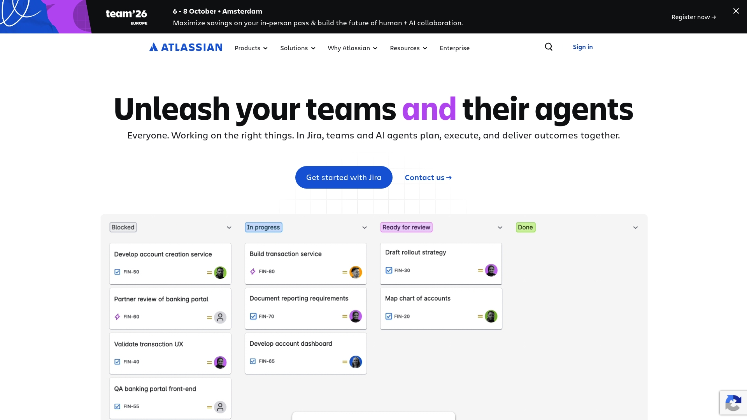Select the In progress status label

click(x=263, y=227)
